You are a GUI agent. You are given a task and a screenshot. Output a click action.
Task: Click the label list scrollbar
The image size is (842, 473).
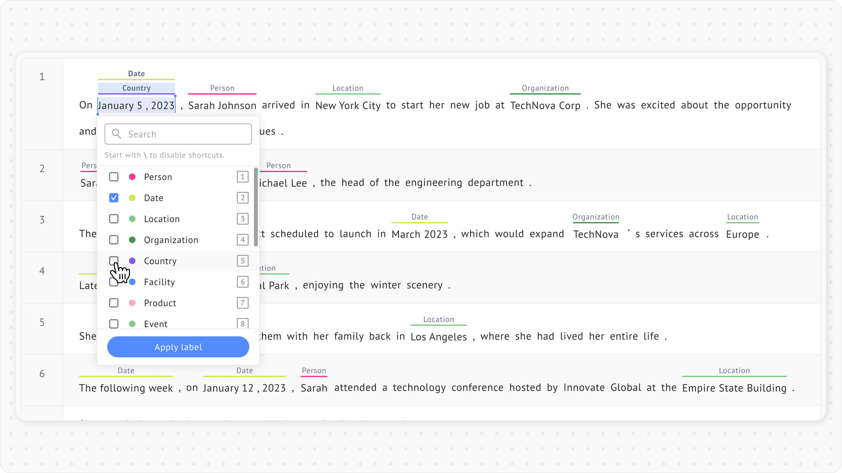(256, 207)
